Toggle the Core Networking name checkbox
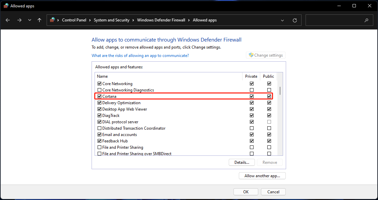The image size is (378, 200). [x=99, y=84]
